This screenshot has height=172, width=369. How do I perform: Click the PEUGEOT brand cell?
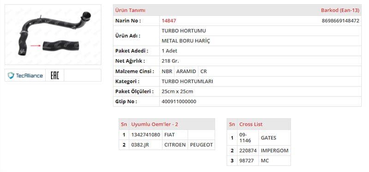pyautogui.click(x=201, y=145)
